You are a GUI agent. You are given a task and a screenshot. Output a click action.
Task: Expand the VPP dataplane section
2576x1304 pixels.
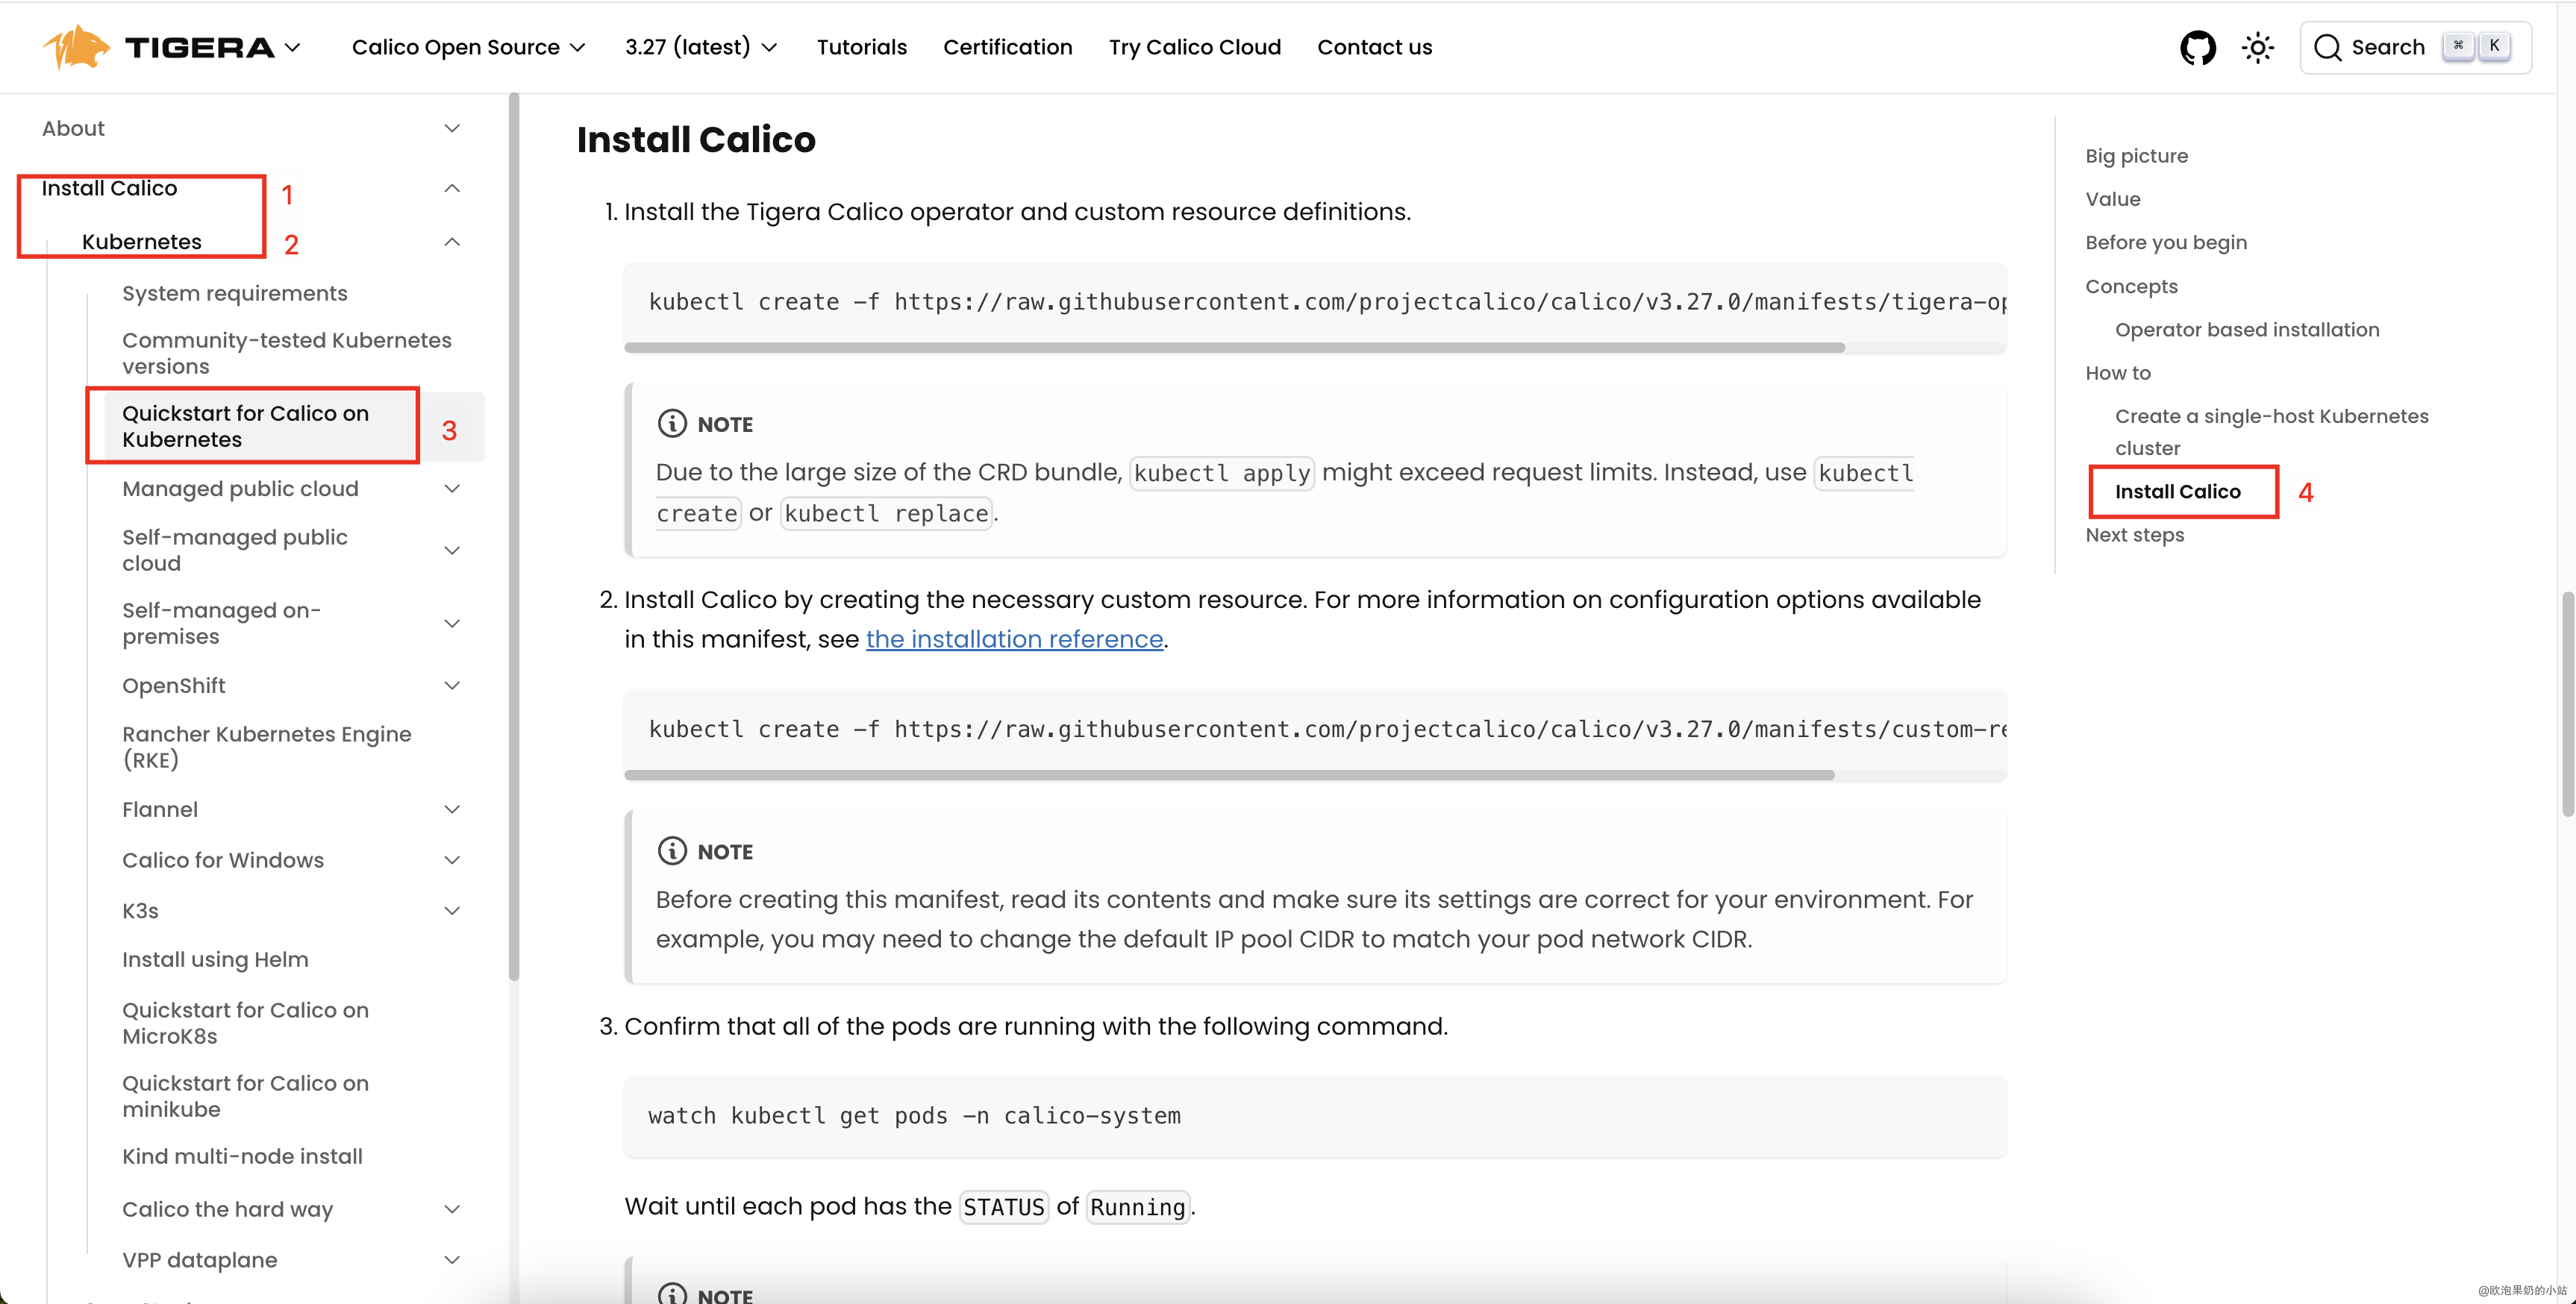(x=452, y=1260)
